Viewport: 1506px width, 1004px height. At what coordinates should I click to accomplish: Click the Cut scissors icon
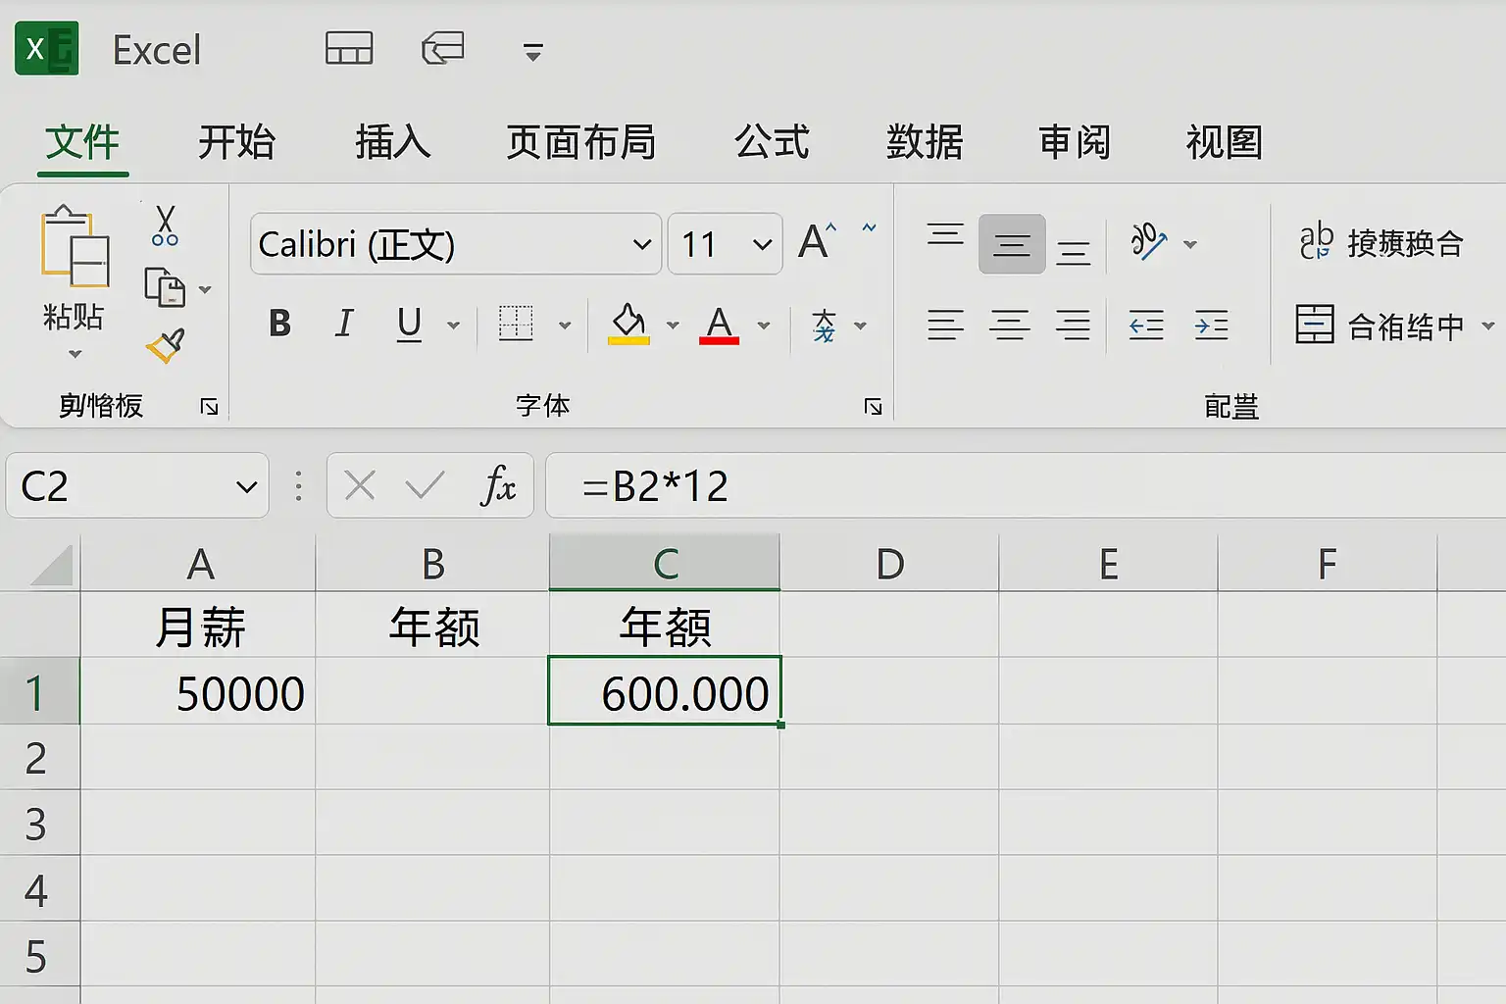tap(165, 225)
